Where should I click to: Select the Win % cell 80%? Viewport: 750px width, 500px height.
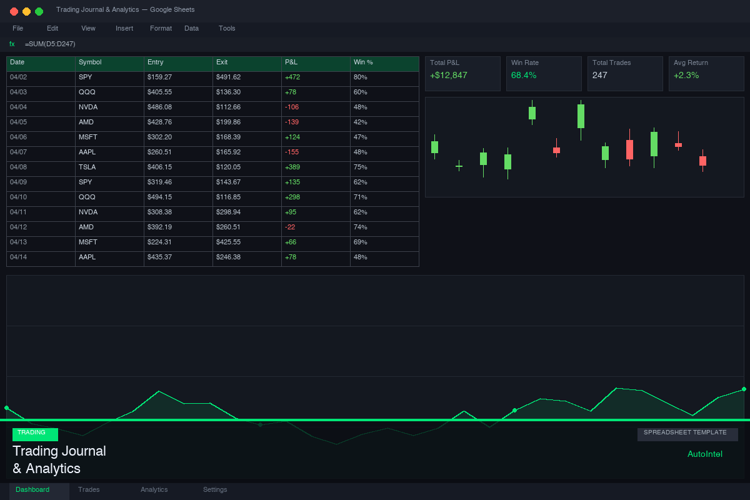point(384,77)
